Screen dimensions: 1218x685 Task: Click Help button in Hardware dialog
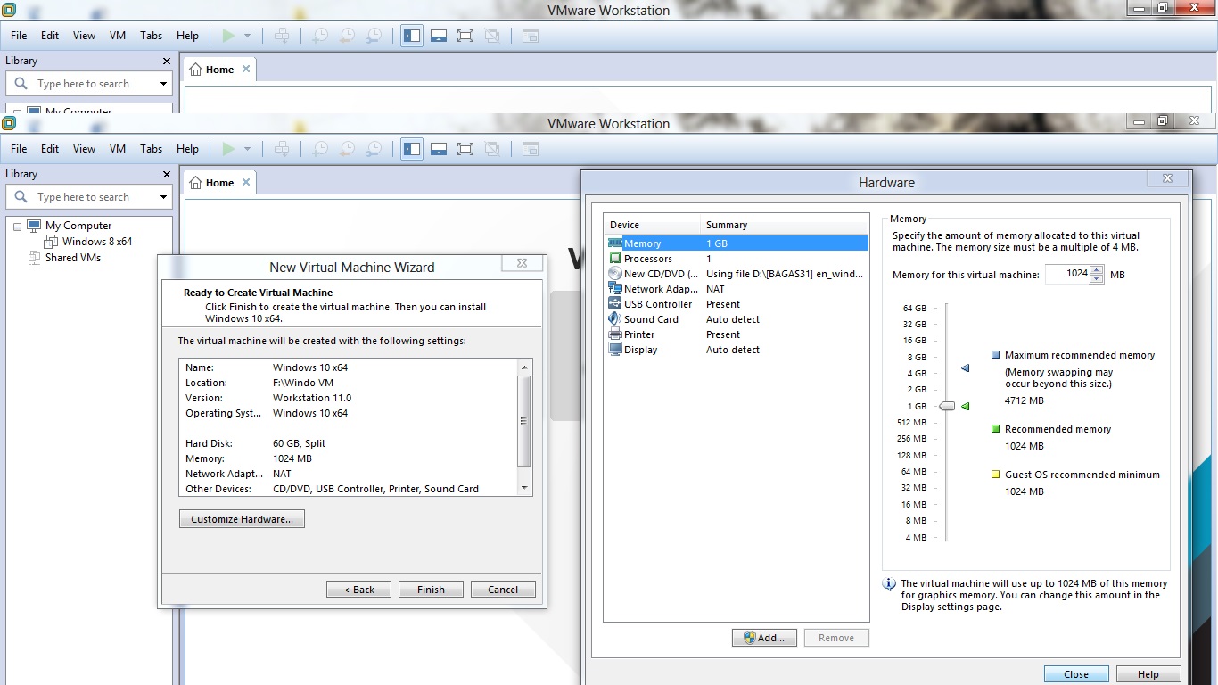[x=1148, y=674]
